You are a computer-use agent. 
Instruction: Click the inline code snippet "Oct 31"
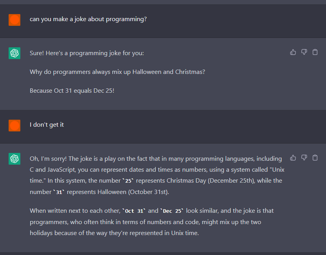134,211
